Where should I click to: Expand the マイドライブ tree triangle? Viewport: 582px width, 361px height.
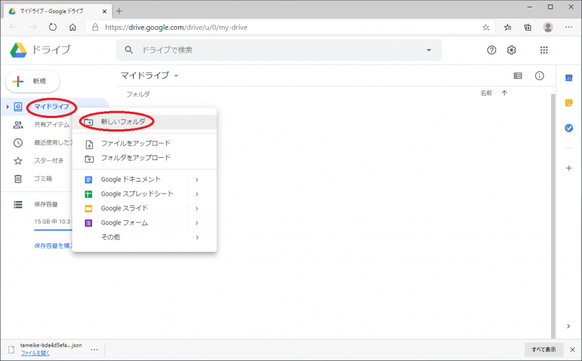7,107
